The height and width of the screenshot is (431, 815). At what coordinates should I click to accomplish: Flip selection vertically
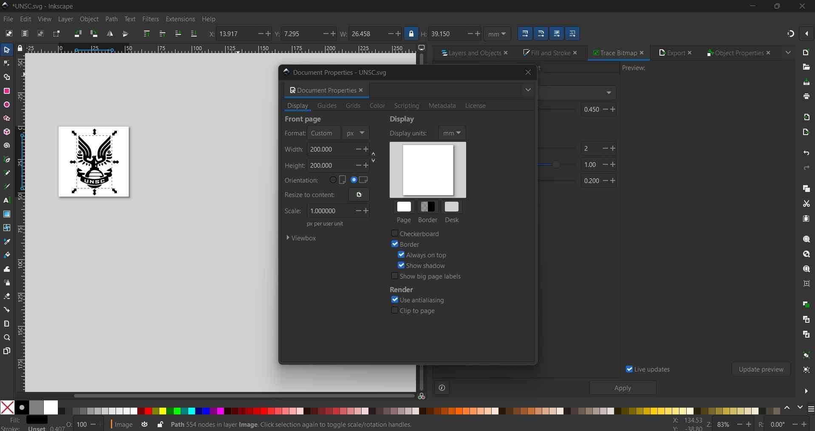125,34
